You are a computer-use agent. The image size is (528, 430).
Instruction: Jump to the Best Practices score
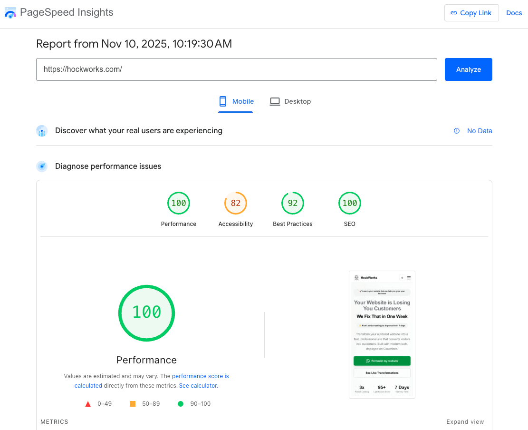tap(292, 203)
